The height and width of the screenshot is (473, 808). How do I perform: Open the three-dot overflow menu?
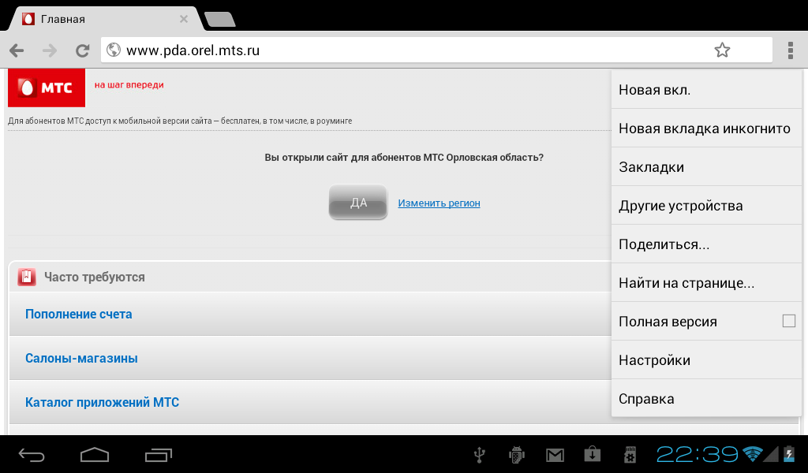(791, 50)
